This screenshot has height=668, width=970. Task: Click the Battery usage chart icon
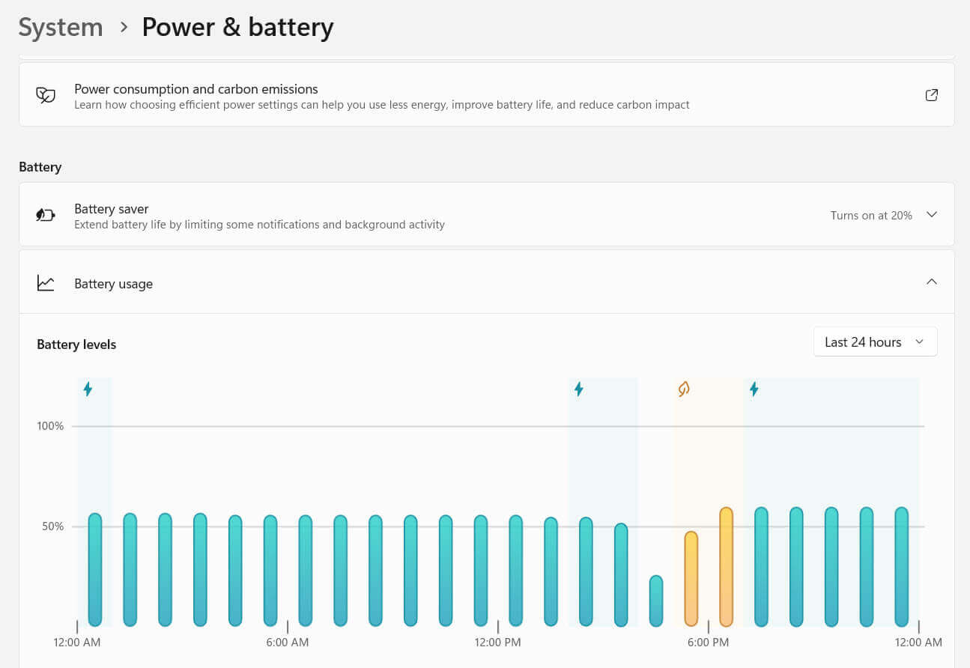(x=46, y=283)
